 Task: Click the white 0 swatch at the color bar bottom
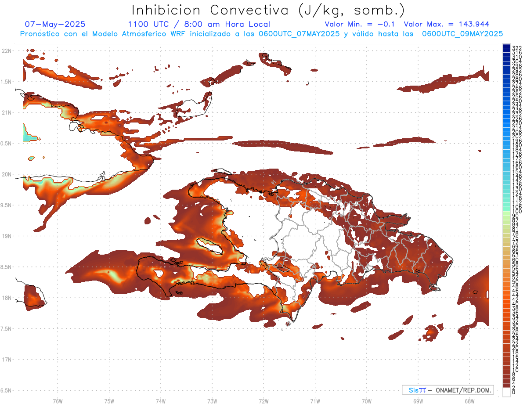[x=506, y=392]
